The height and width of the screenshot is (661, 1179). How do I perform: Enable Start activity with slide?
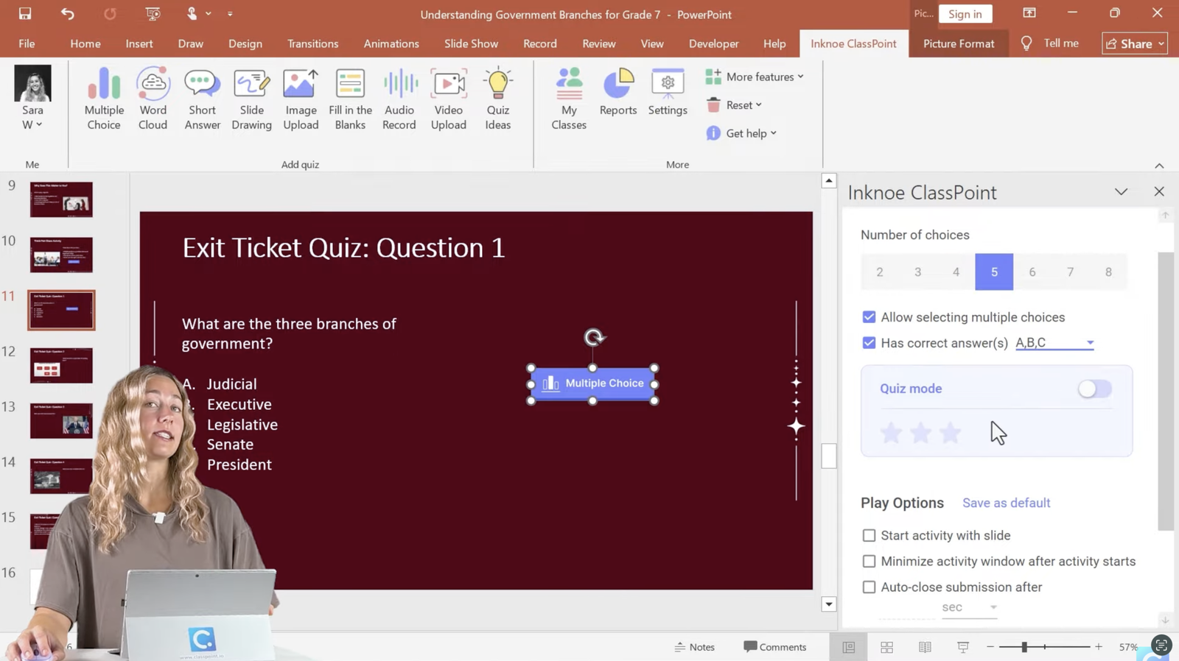coord(870,536)
